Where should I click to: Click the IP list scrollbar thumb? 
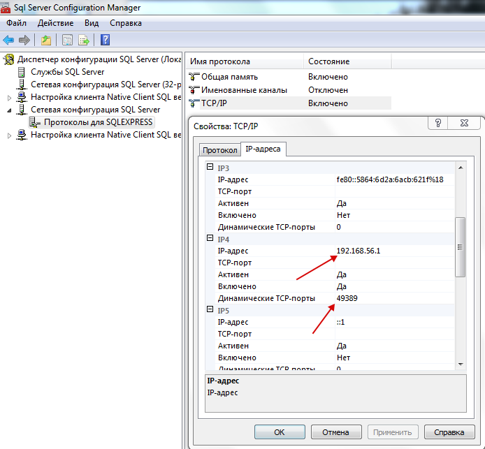[461, 247]
